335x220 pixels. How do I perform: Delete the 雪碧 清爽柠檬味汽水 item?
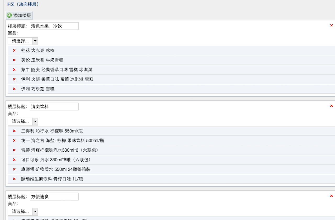coord(14,150)
